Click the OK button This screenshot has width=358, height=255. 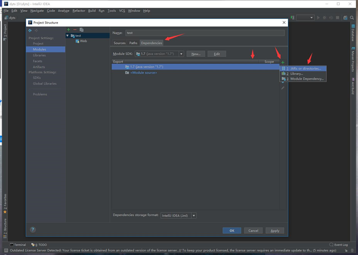(232, 230)
